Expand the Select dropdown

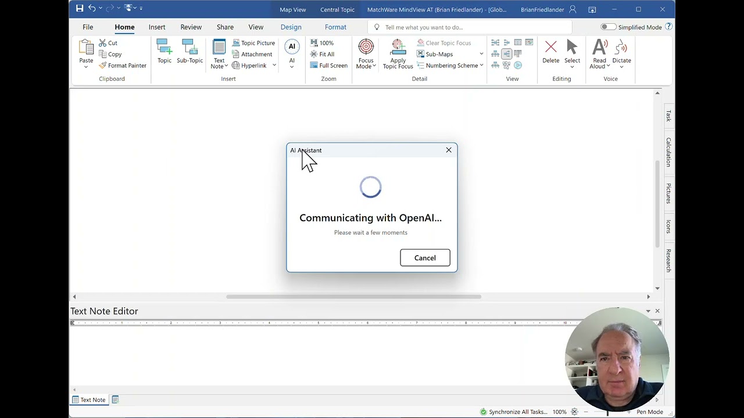click(572, 67)
